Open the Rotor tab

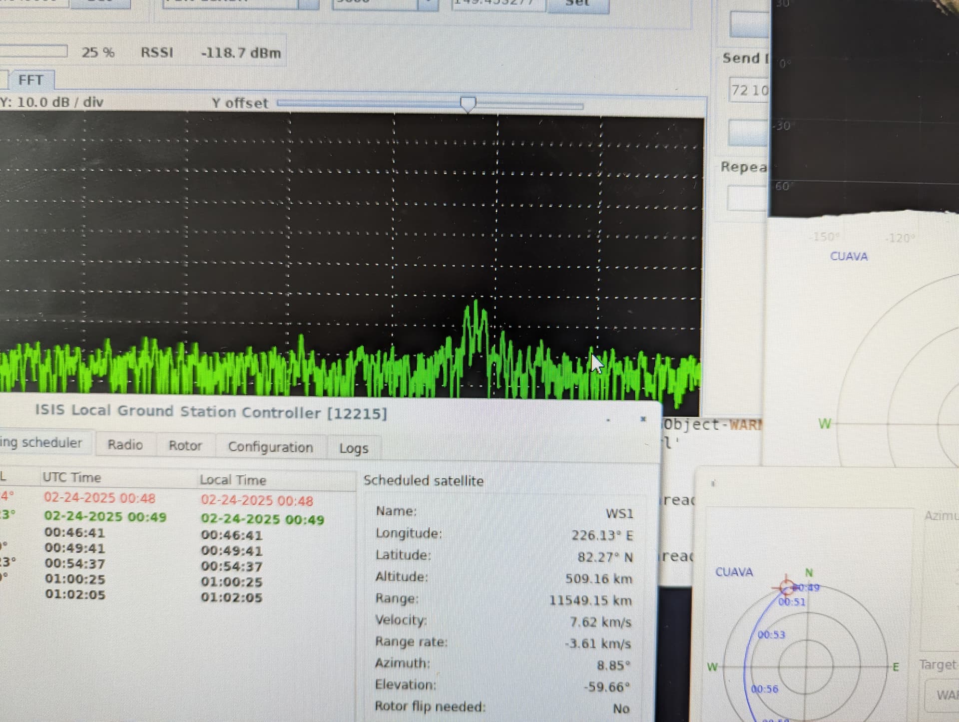(x=185, y=445)
